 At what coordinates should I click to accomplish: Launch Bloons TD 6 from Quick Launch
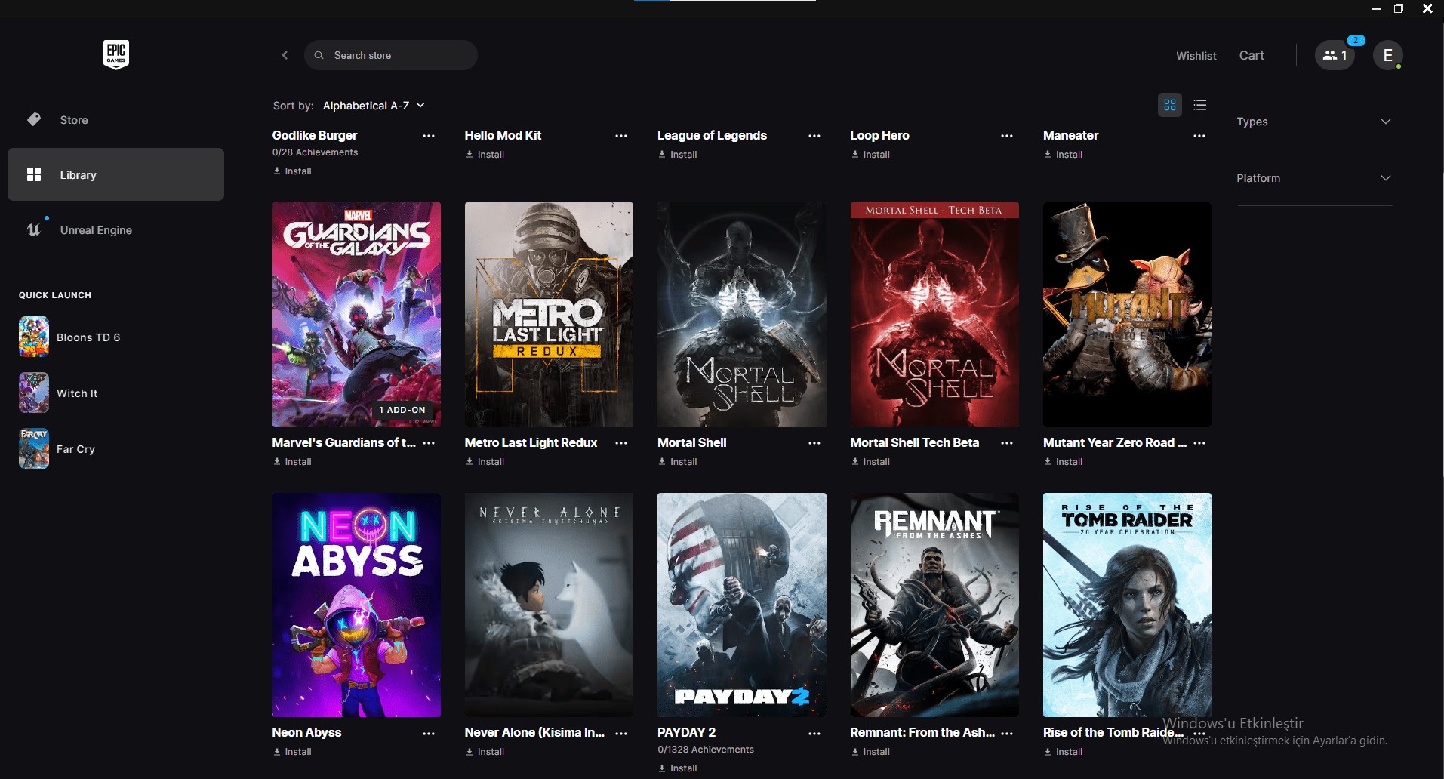[69, 337]
